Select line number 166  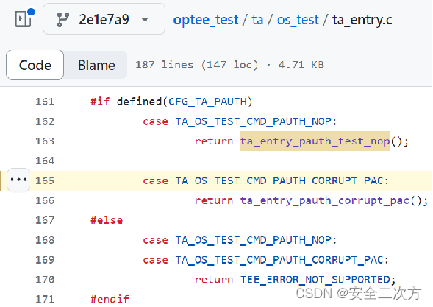point(45,200)
